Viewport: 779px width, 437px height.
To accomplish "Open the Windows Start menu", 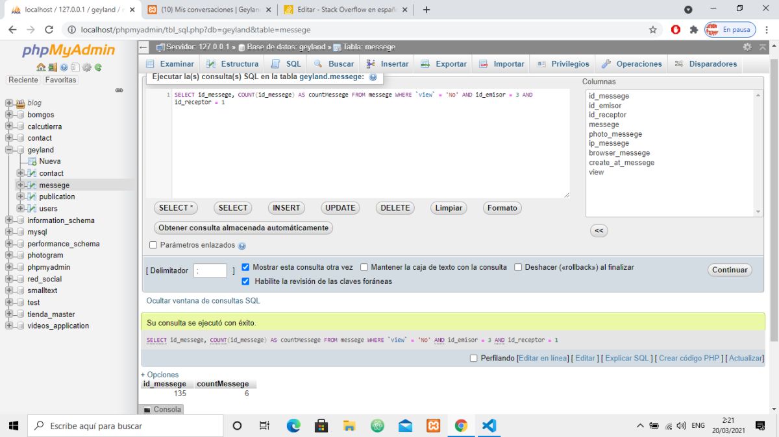I will click(14, 426).
